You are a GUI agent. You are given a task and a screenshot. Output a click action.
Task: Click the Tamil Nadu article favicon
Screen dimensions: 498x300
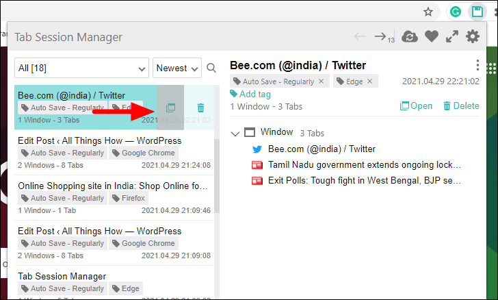tap(257, 165)
